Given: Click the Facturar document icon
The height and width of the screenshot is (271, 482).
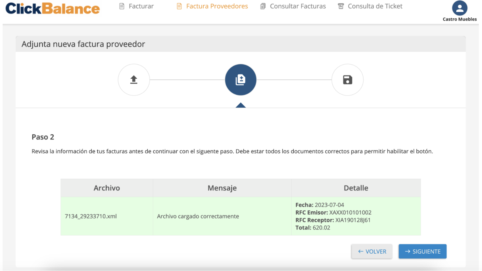Looking at the screenshot, I should (121, 6).
